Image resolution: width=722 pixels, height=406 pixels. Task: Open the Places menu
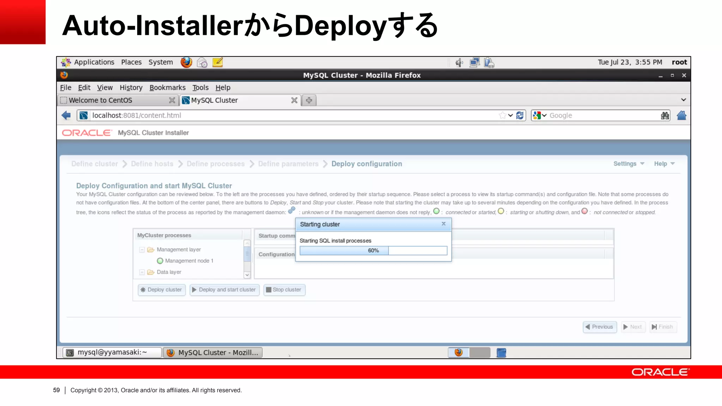pyautogui.click(x=131, y=62)
